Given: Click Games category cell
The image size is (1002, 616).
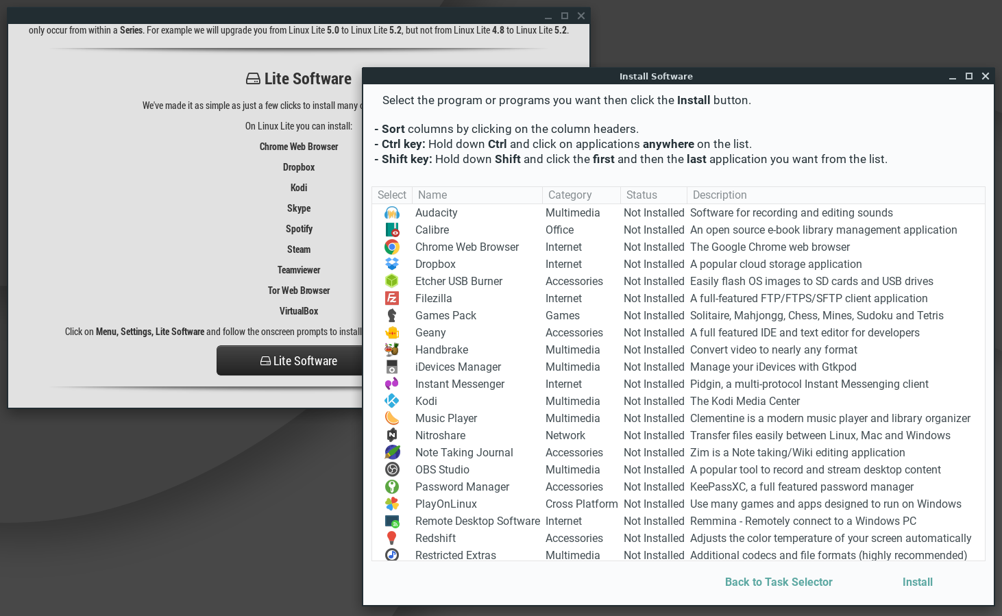Looking at the screenshot, I should coord(562,315).
